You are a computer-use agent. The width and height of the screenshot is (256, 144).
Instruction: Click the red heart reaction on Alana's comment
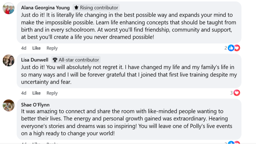coord(237,48)
